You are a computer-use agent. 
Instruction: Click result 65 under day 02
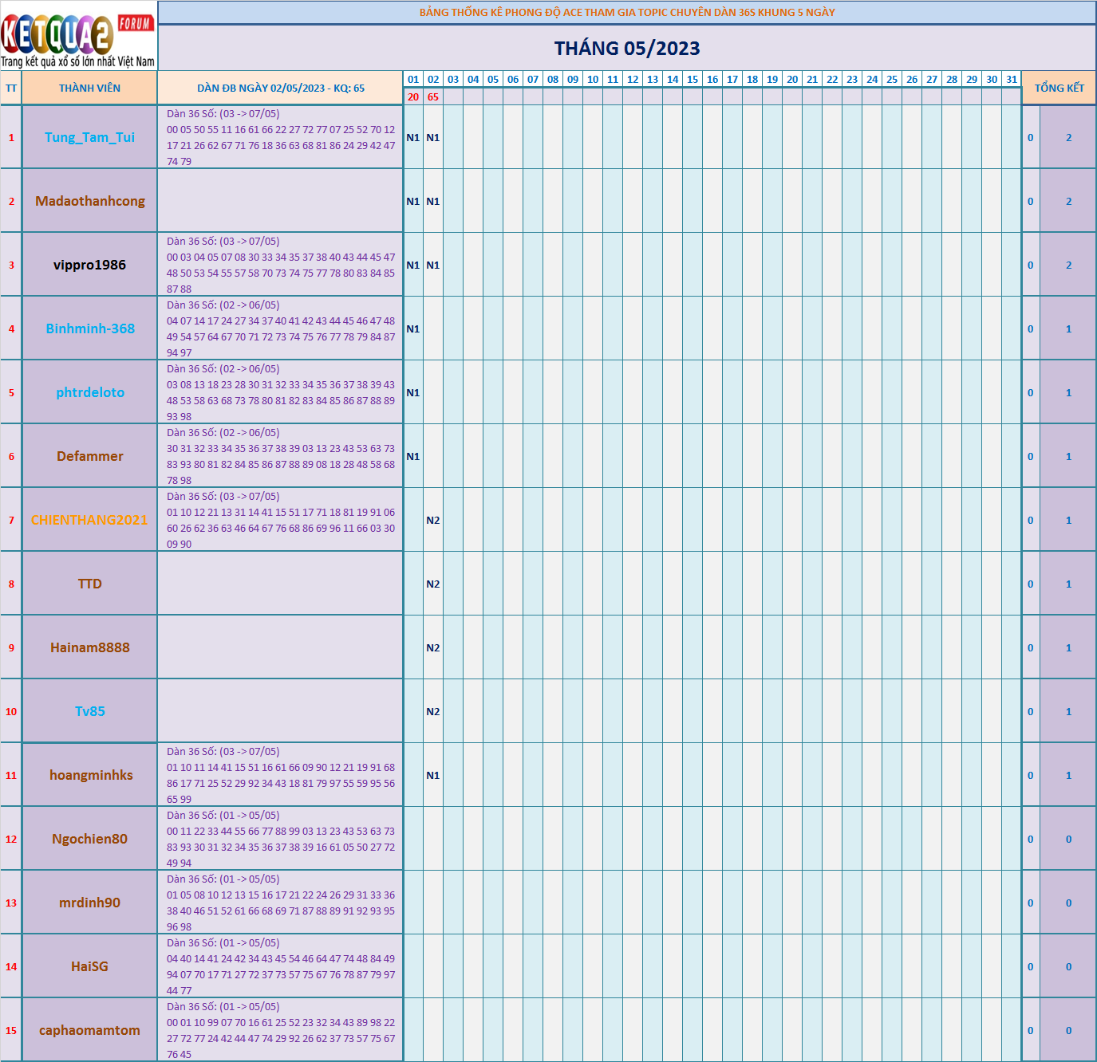[433, 97]
